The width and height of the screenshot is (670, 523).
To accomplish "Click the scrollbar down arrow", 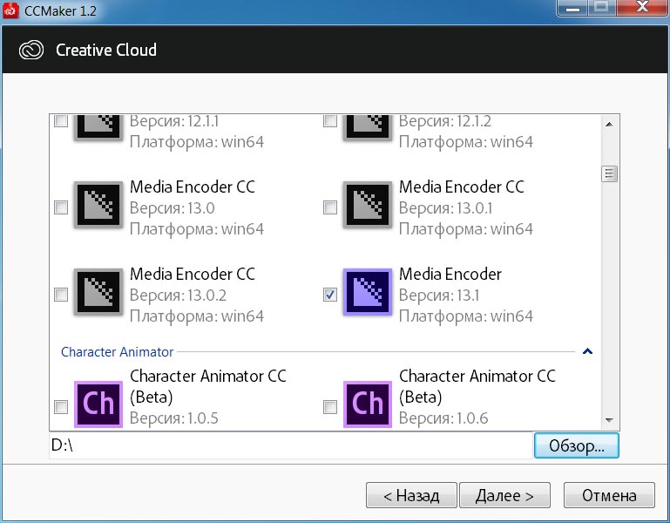I will click(x=609, y=420).
